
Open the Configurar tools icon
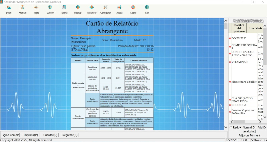105,7
